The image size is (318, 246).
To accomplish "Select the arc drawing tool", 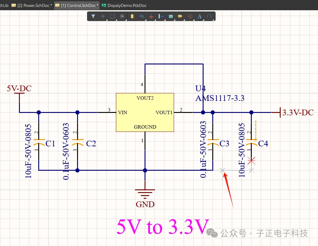I will pyautogui.click(x=209, y=16).
